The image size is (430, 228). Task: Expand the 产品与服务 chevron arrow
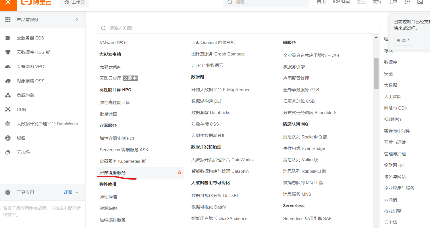(77, 20)
